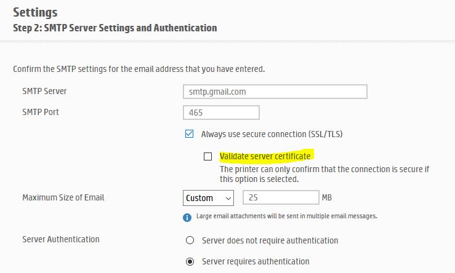Image resolution: width=455 pixels, height=273 pixels.
Task: Click the SMTP Port field label
Action: click(x=41, y=113)
